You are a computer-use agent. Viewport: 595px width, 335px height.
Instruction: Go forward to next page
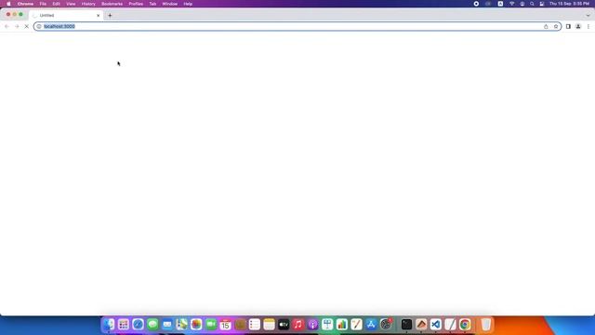[17, 26]
